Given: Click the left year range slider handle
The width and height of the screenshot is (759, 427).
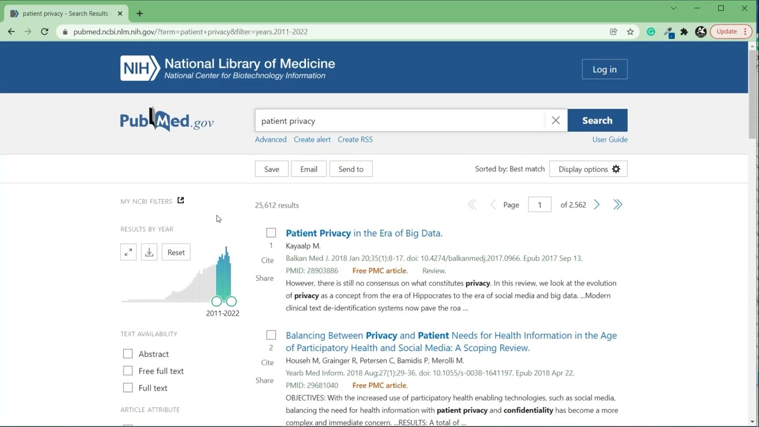Looking at the screenshot, I should 217,301.
